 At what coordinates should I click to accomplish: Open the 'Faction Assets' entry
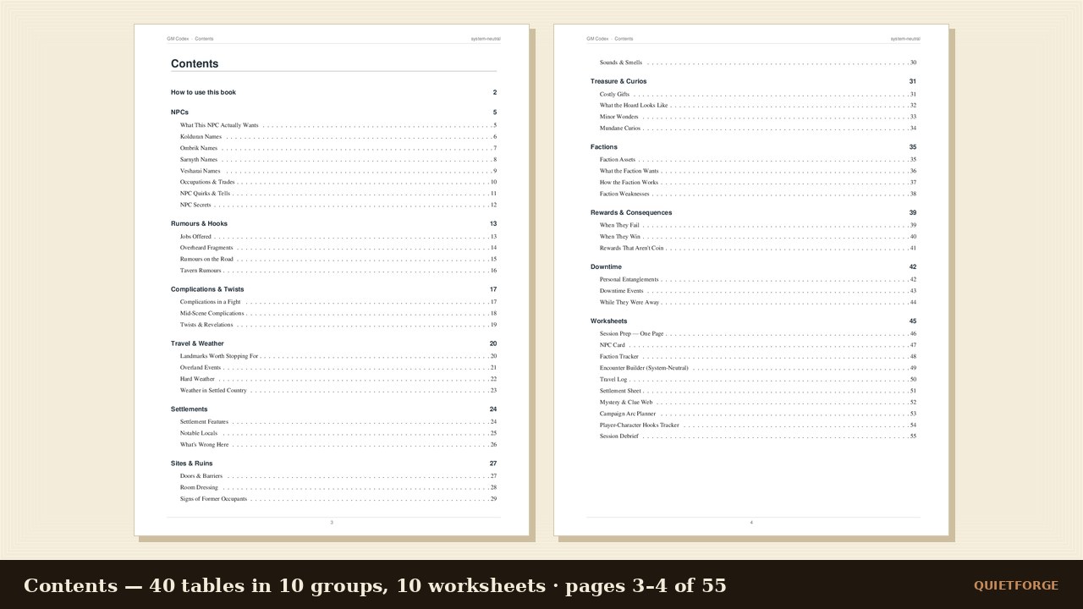(758, 160)
